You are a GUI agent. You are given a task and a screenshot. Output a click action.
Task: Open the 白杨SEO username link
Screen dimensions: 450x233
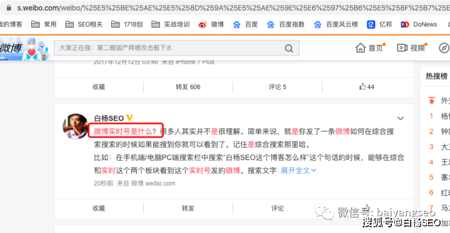109,118
